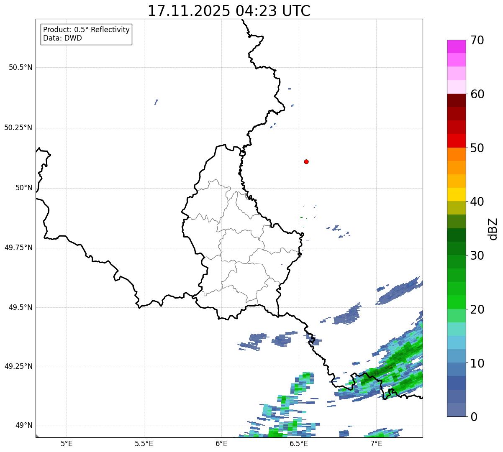Pick the magenta swatch at top of colorbar
Viewport: 503px width, 452px height.
[x=457, y=46]
